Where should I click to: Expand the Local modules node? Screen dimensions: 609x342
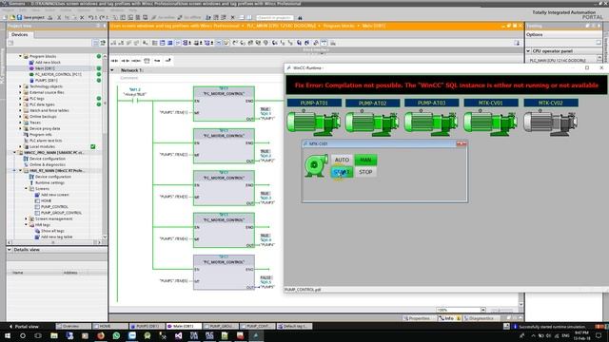coord(20,146)
